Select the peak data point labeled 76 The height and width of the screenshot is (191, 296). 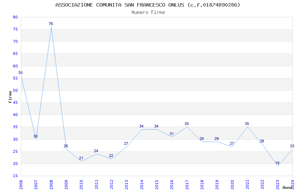[51, 27]
